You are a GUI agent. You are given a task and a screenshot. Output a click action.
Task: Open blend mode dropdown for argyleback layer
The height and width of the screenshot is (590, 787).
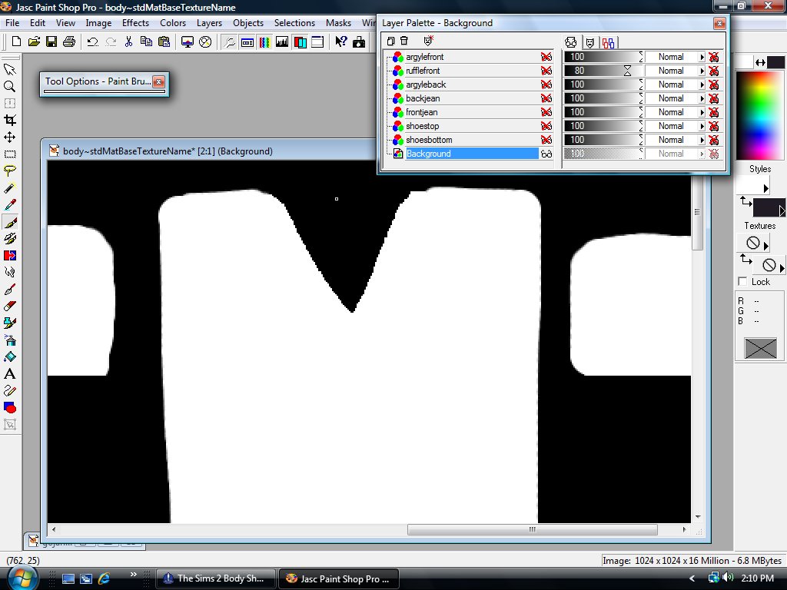point(702,85)
